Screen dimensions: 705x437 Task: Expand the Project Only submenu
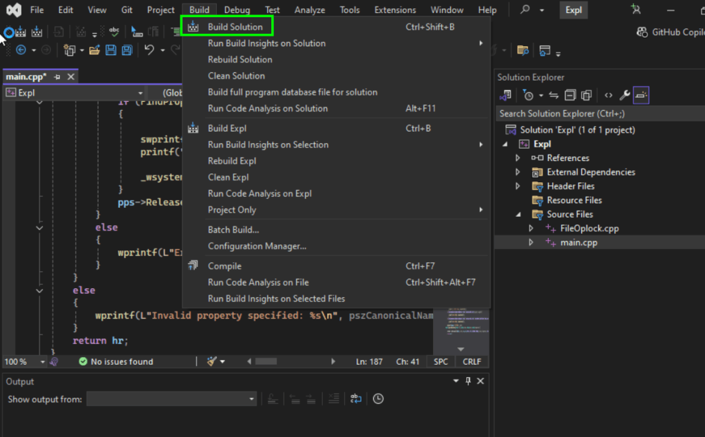coord(231,210)
